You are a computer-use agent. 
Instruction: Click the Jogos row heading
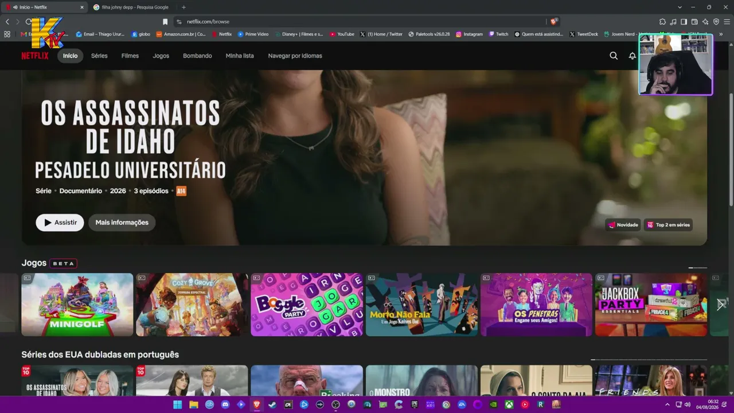pyautogui.click(x=34, y=263)
